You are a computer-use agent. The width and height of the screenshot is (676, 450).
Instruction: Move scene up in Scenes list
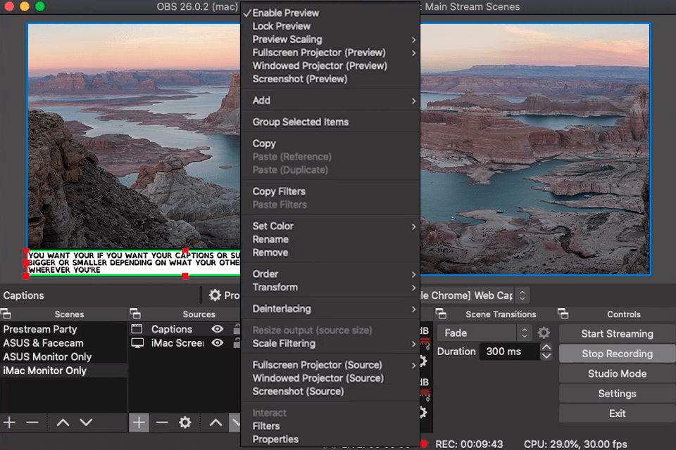coord(63,423)
